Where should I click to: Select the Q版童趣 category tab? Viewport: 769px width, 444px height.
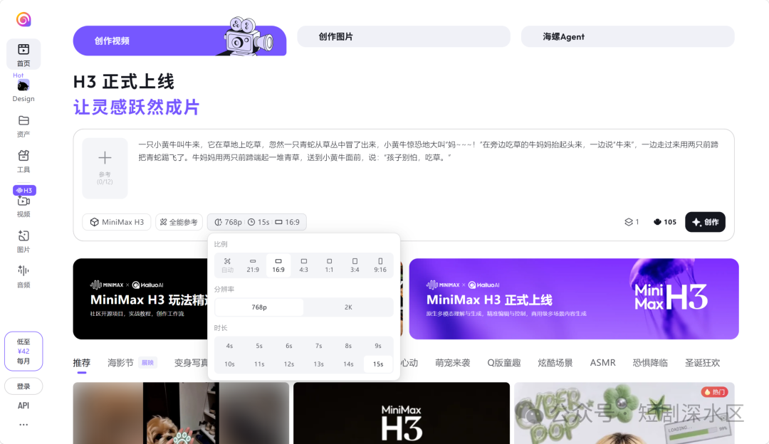(504, 363)
